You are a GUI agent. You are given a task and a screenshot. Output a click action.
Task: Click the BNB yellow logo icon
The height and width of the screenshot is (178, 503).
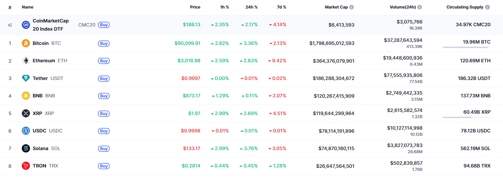(x=26, y=96)
